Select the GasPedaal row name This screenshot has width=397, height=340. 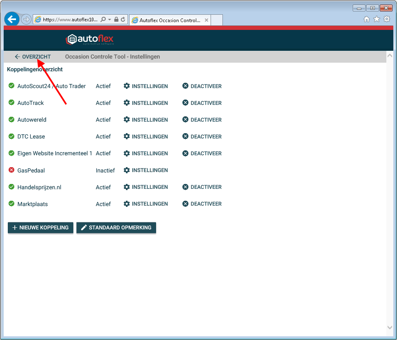[31, 170]
